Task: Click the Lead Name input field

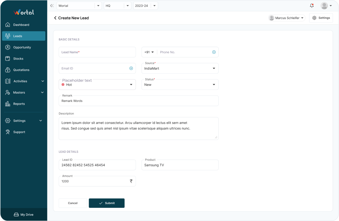Action: click(x=97, y=52)
